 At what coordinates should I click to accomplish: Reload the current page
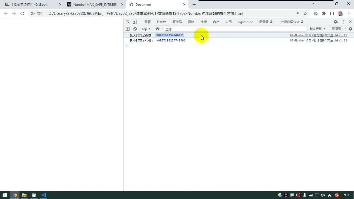tap(22, 13)
